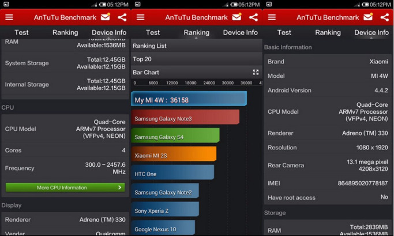Click Resolution 1080 x 1920 value
Screen dimensions: 394x236
(x=372, y=148)
